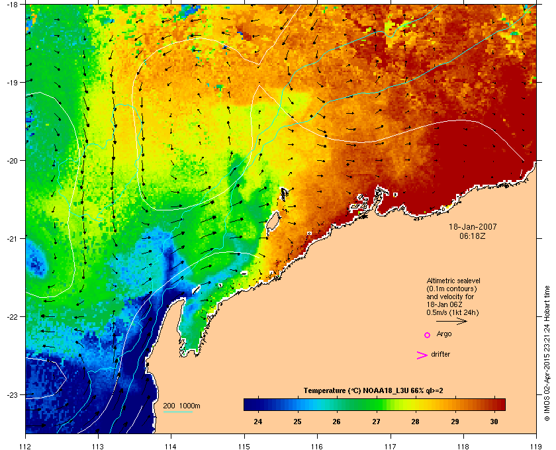Click the Temperature NOAA18_L3U colorbar title

[373, 391]
